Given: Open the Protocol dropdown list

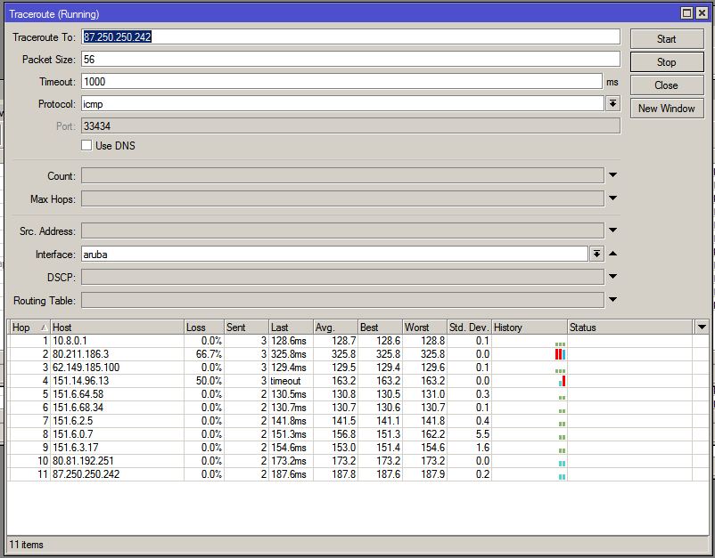Looking at the screenshot, I should tap(612, 104).
